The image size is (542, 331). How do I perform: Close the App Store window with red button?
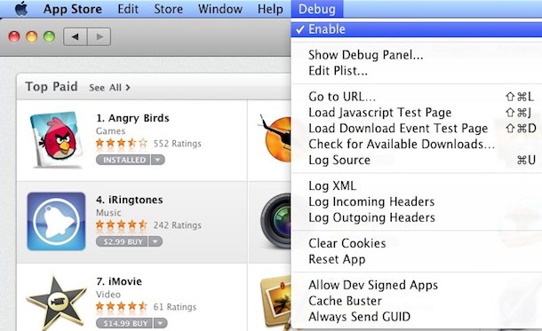(x=14, y=36)
